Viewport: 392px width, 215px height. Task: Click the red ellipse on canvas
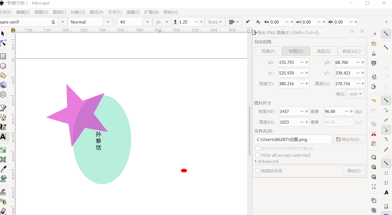tap(184, 170)
